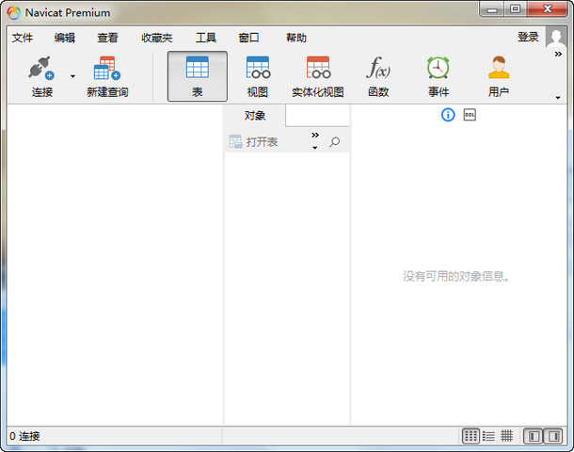Switch to icon grid view
This screenshot has height=452, width=574.
pos(470,436)
